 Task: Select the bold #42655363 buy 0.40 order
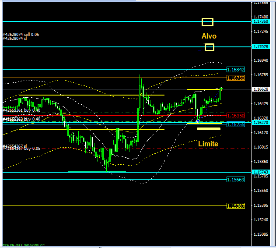(x=21, y=119)
